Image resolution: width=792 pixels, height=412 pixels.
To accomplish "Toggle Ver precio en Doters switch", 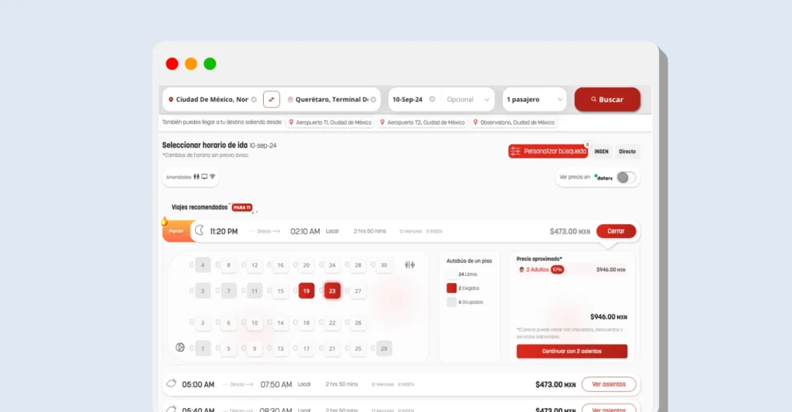I will tap(626, 177).
